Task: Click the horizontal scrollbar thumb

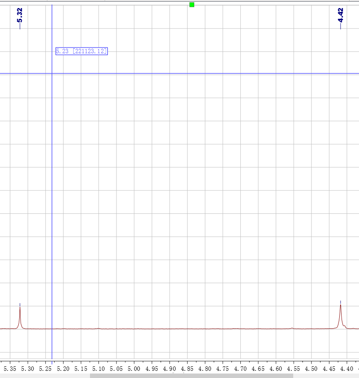Action: (x=191, y=376)
